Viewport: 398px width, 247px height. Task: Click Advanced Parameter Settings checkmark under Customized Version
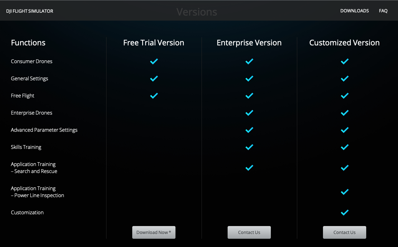(345, 130)
